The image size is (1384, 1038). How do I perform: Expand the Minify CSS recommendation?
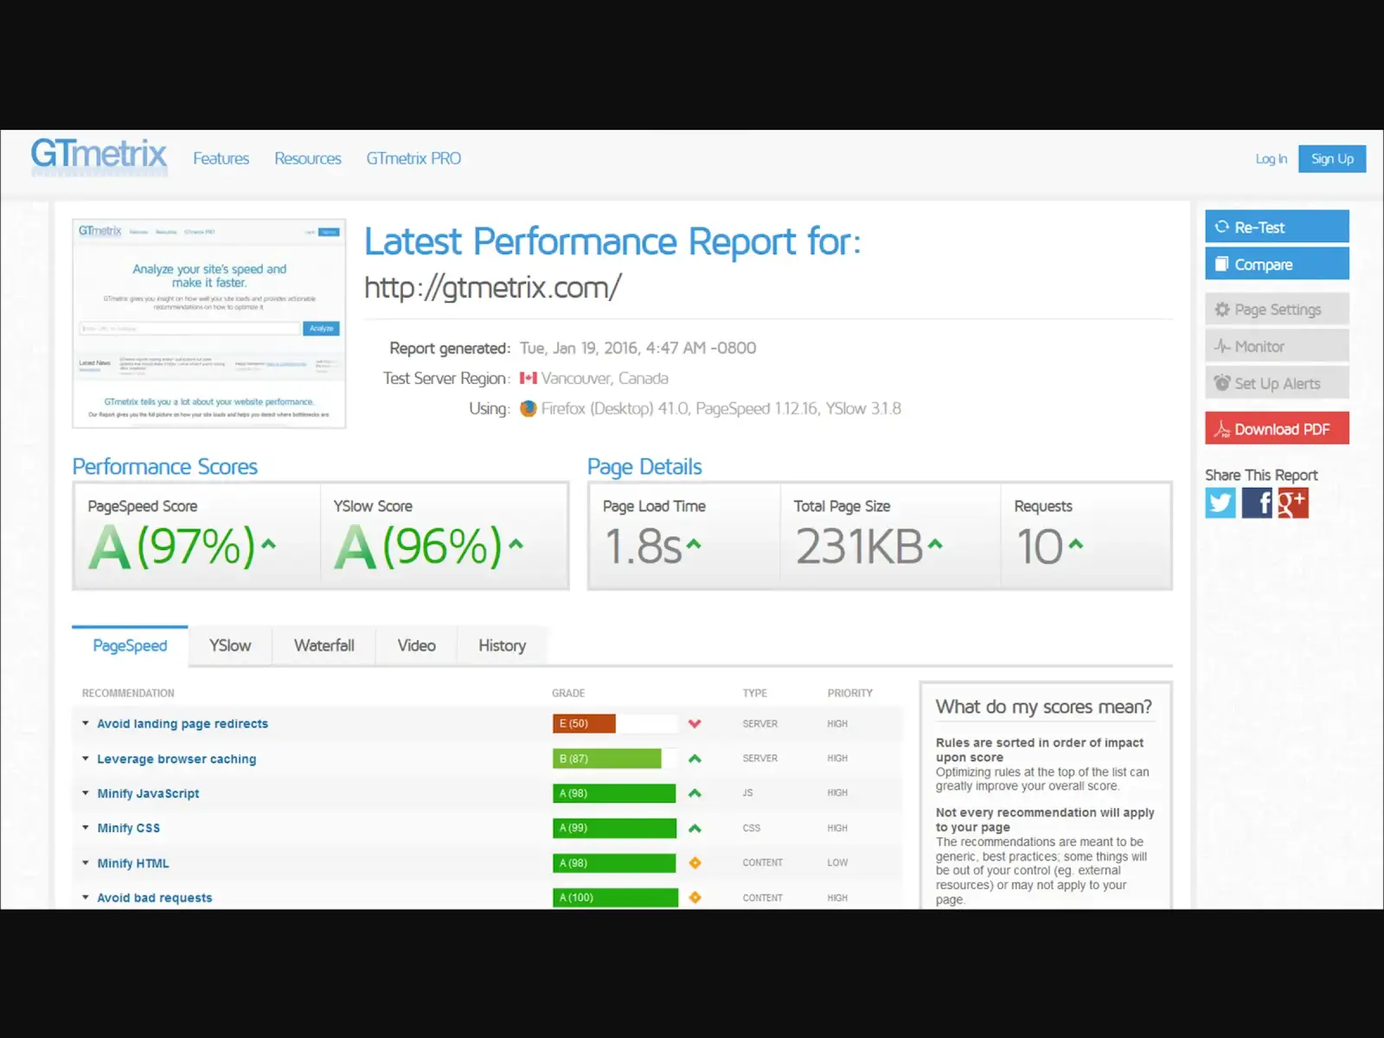128,828
